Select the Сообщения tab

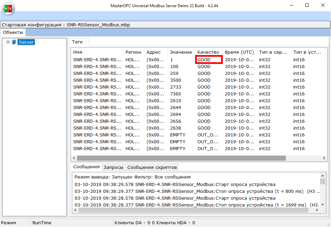pos(87,167)
